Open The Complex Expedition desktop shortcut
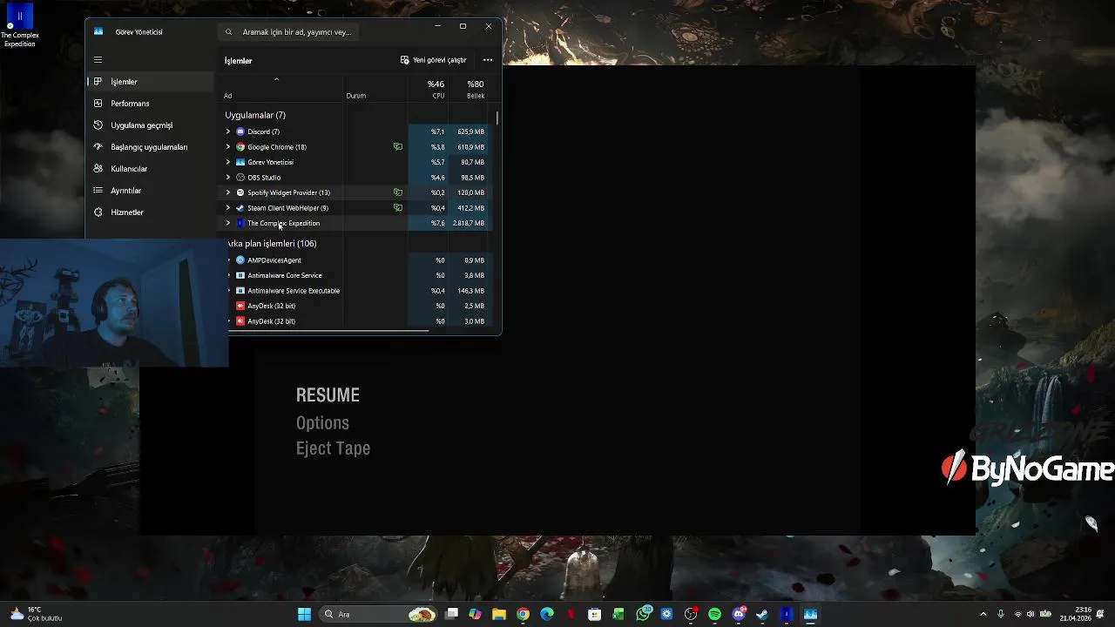 [x=19, y=25]
